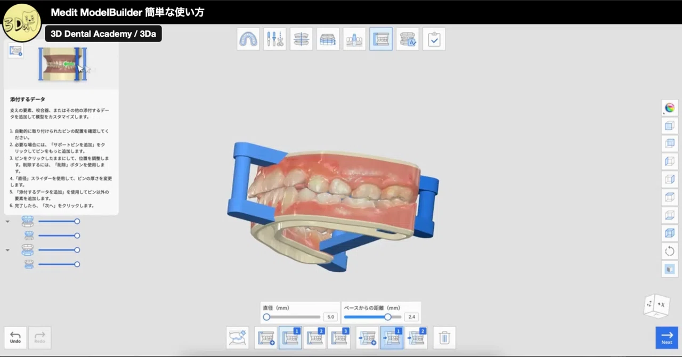Select attachment data item 1
This screenshot has height=357, width=682.
pos(392,338)
